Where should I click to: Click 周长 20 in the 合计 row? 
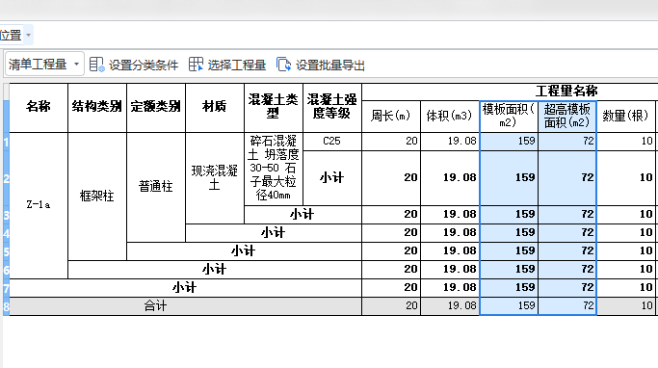point(391,306)
